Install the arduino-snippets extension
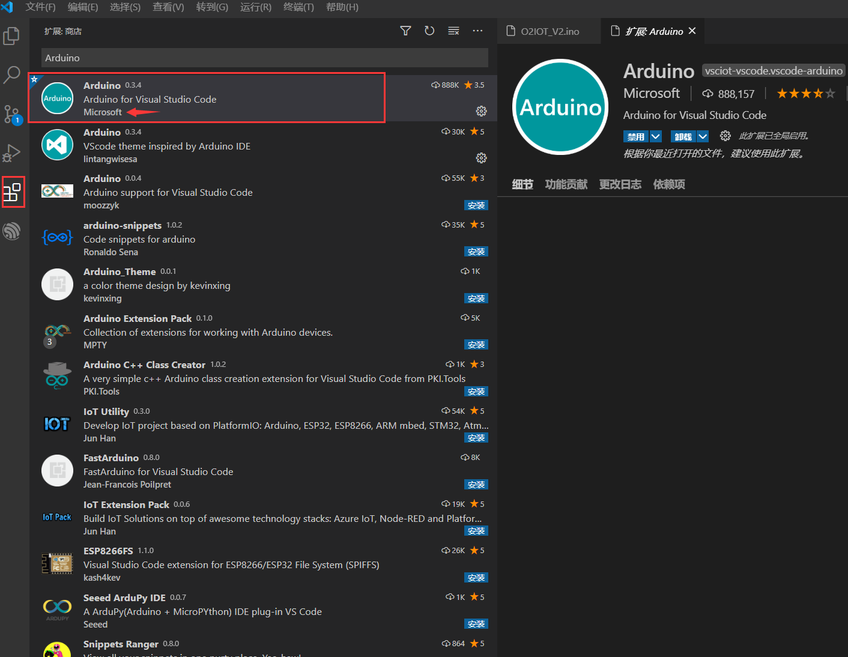The width and height of the screenshot is (848, 657). 476,252
